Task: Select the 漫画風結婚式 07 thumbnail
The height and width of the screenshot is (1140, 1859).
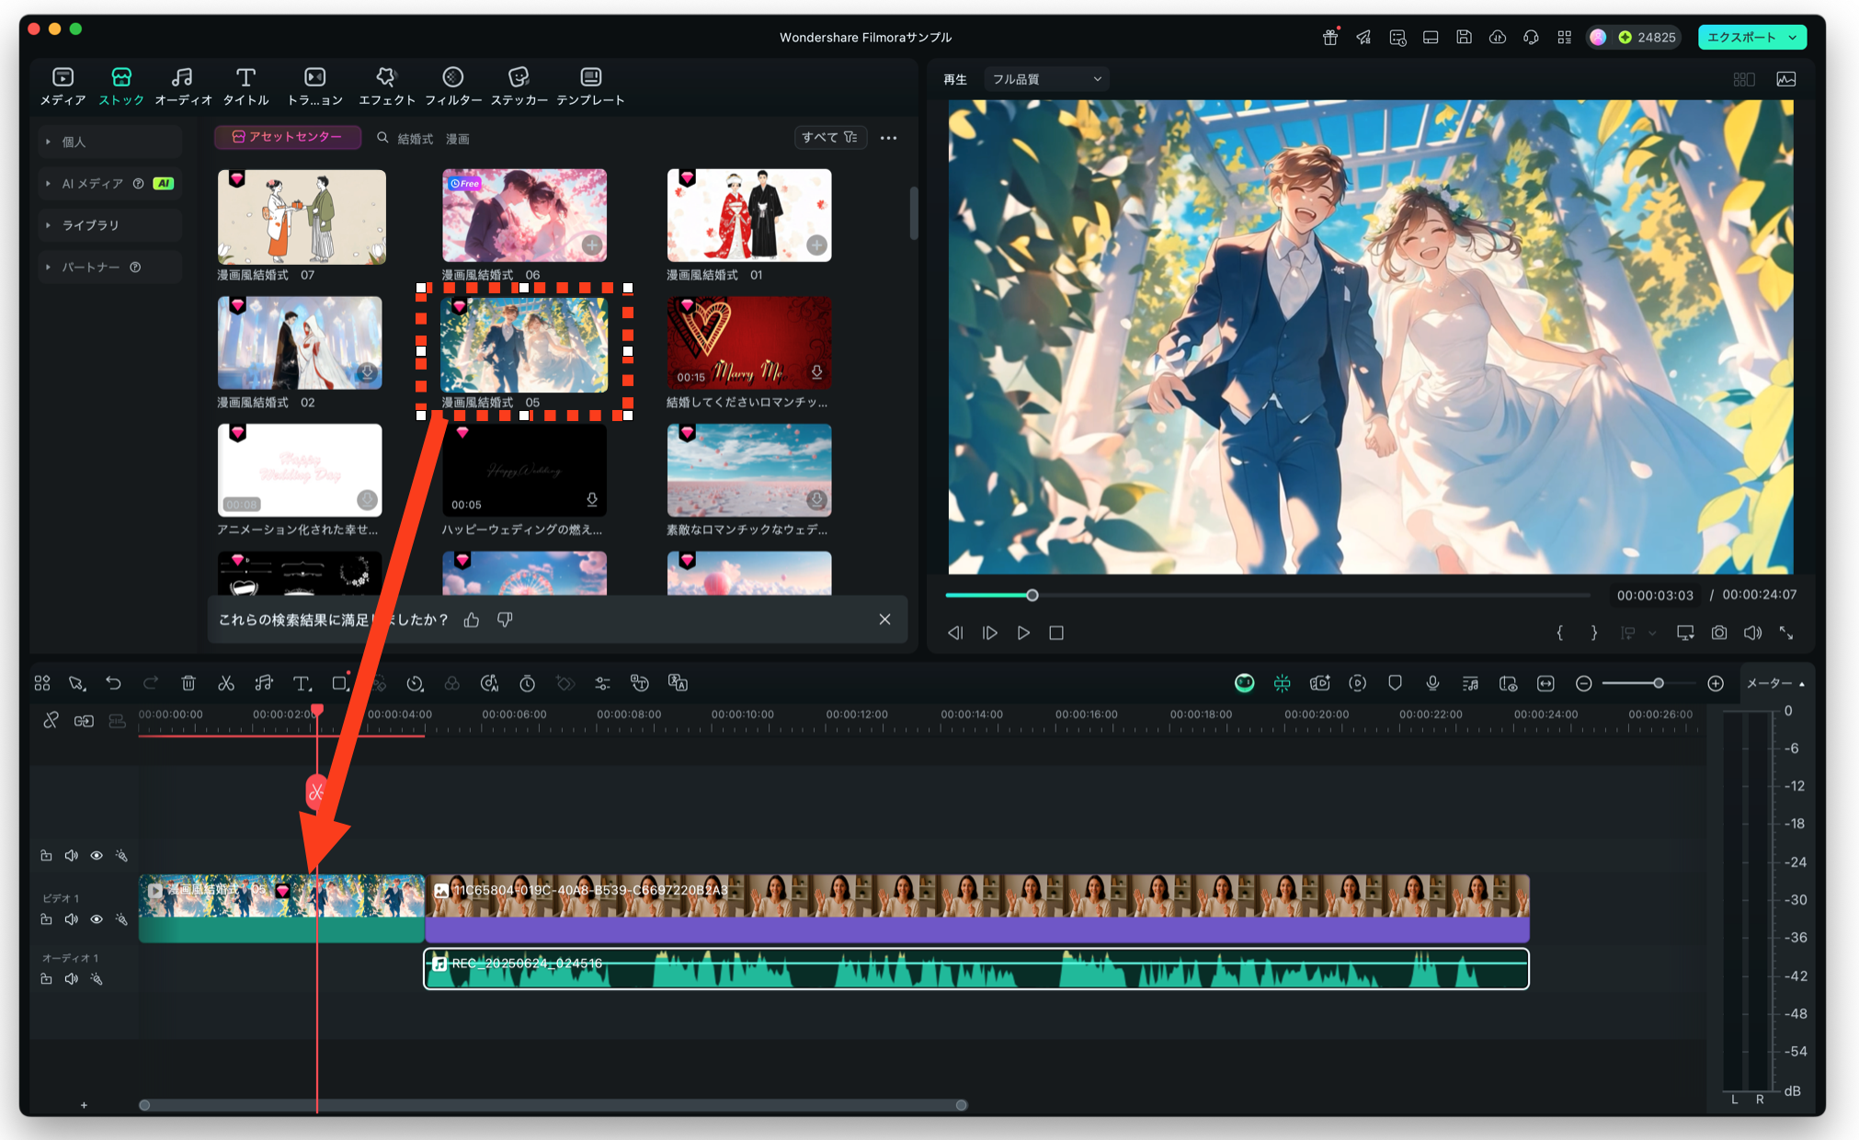Action: [302, 217]
